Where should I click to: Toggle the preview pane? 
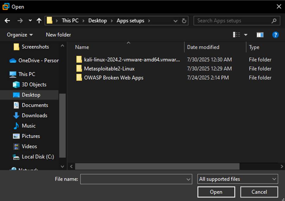point(260,35)
